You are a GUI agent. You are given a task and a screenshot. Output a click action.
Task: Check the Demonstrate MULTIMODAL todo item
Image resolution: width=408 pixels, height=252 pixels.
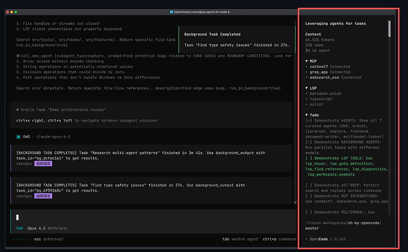click(x=309, y=212)
